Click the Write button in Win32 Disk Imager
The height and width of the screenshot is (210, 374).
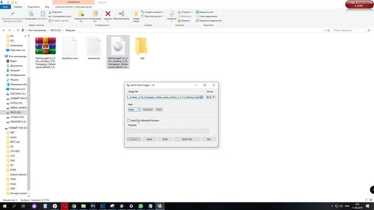[x=165, y=139]
